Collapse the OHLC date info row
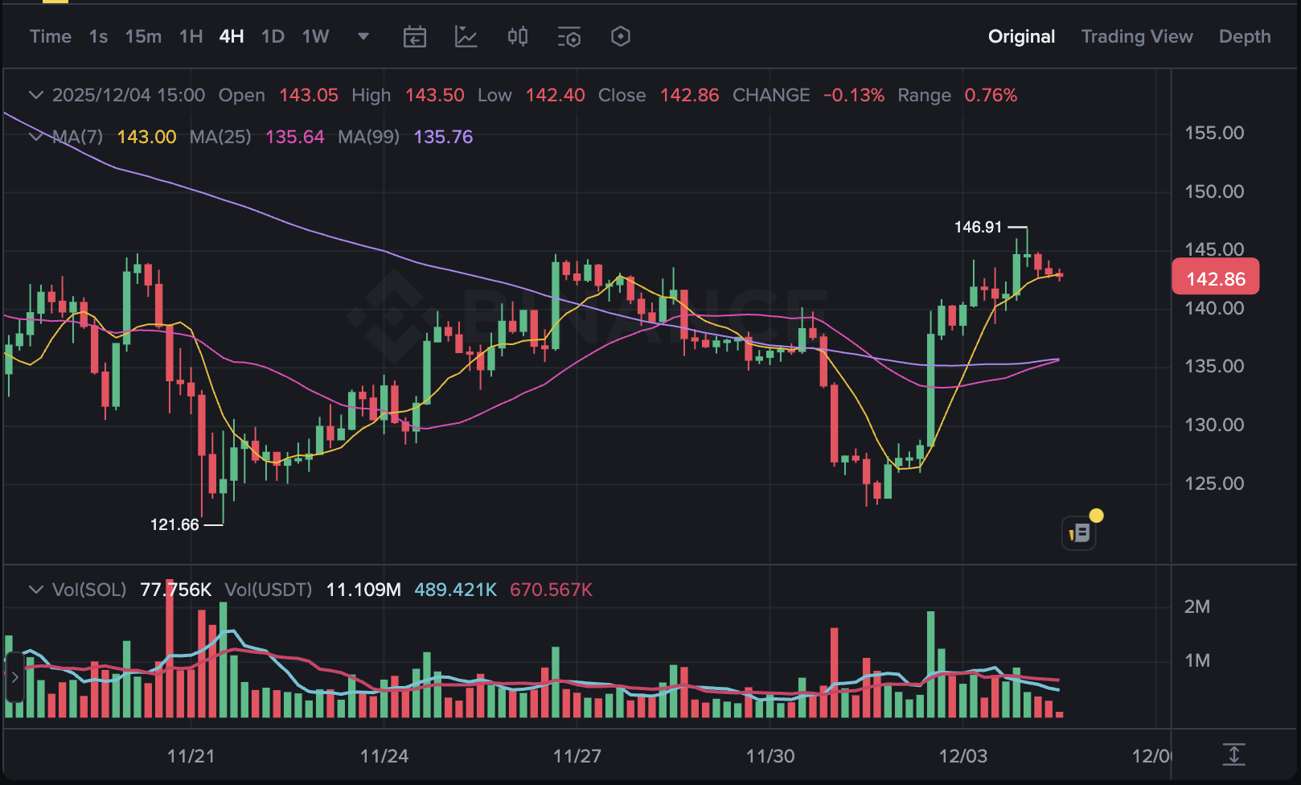Image resolution: width=1301 pixels, height=785 pixels. click(35, 95)
